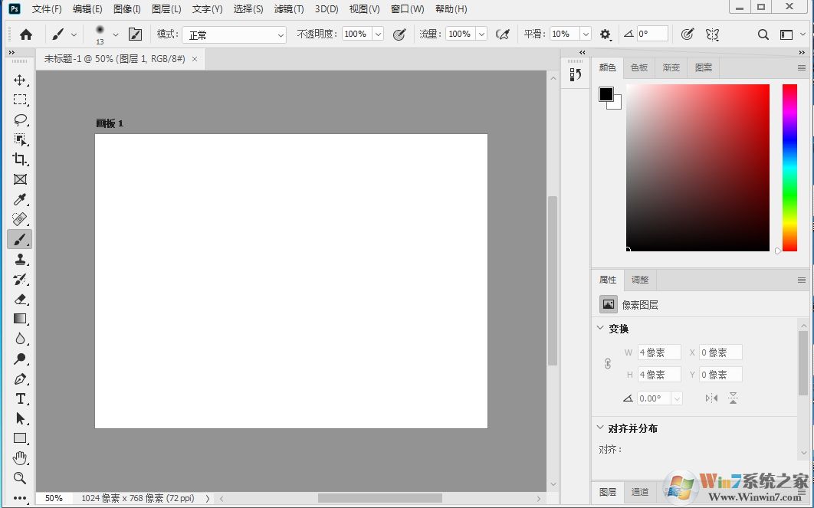Select the Lasso tool
Screen dimensions: 814x508
[20, 120]
